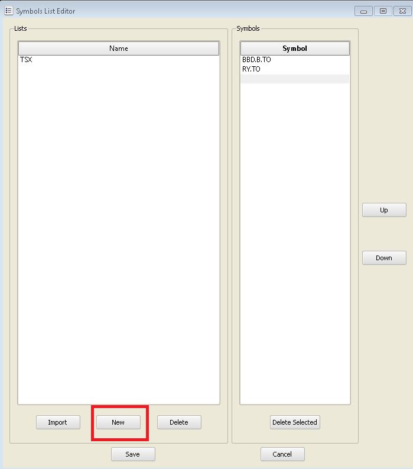Select the TSX list entry
413x469 pixels.
point(27,60)
